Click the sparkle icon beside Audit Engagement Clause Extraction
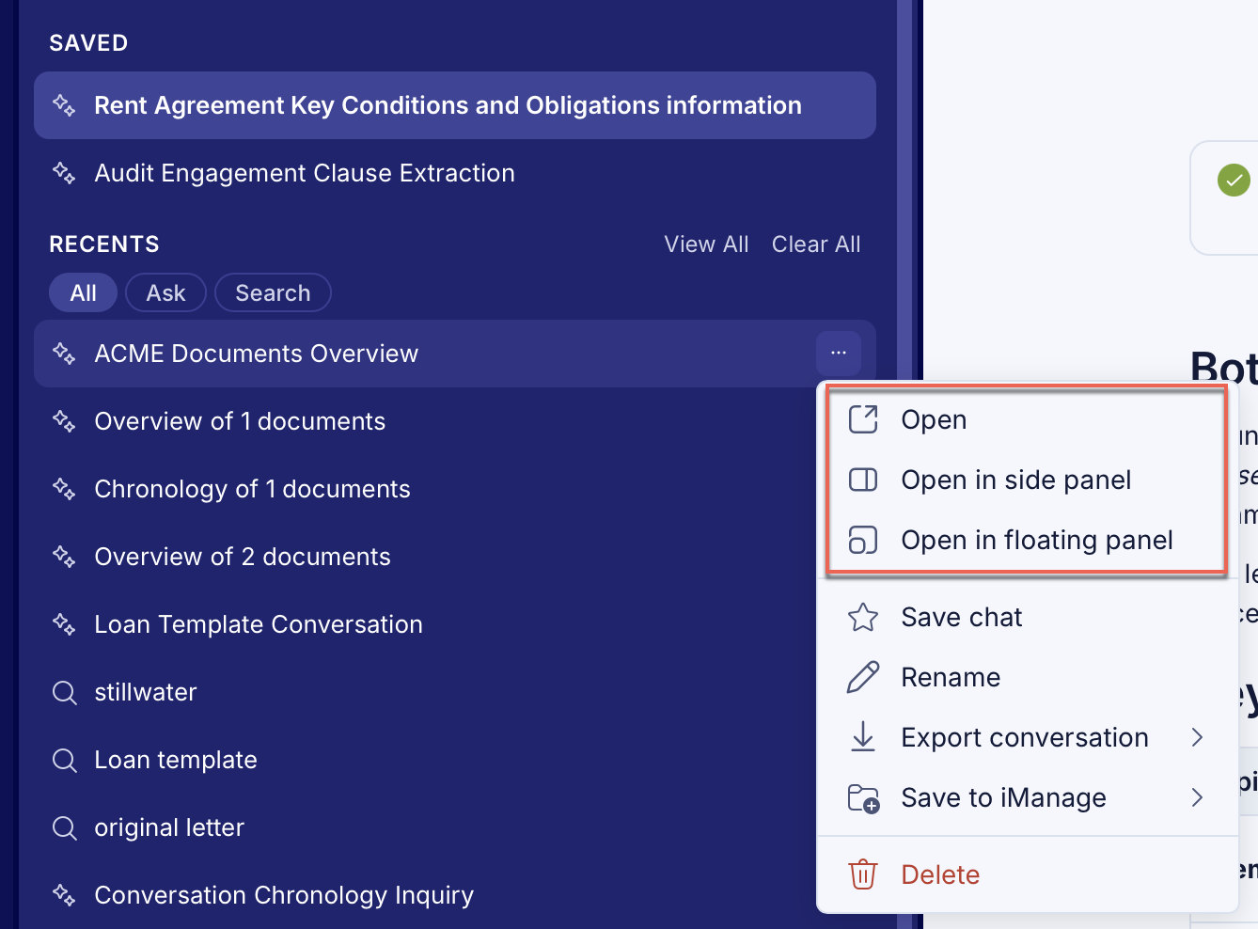The width and height of the screenshot is (1258, 929). click(64, 173)
